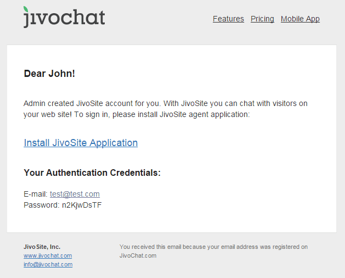
Task: Click the Password: label
Action: pos(42,205)
